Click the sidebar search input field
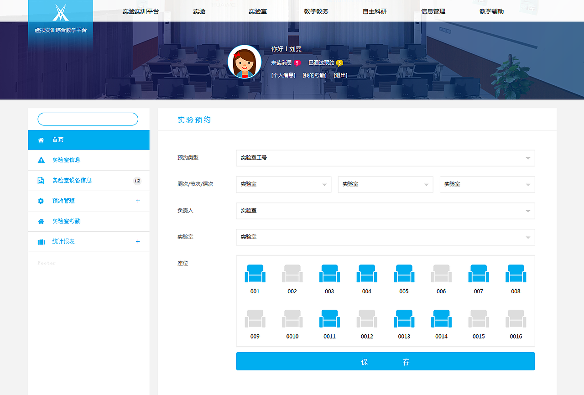Viewport: 584px width, 395px height. tap(88, 119)
